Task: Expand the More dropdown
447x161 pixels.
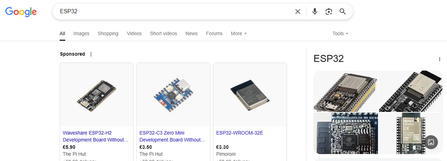Action: (238, 33)
